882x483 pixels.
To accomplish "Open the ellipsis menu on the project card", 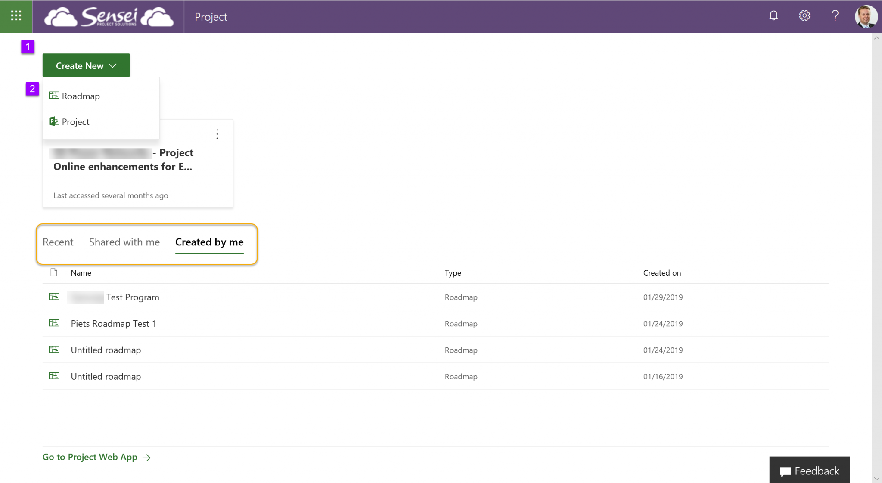I will point(217,134).
